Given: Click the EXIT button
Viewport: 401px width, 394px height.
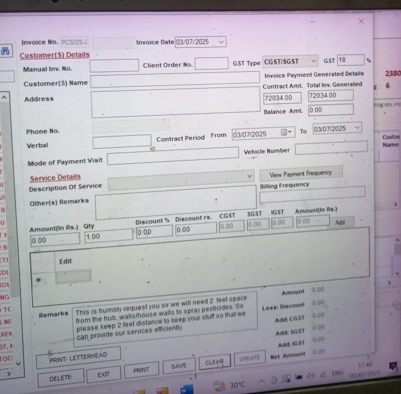Looking at the screenshot, I should 103,374.
